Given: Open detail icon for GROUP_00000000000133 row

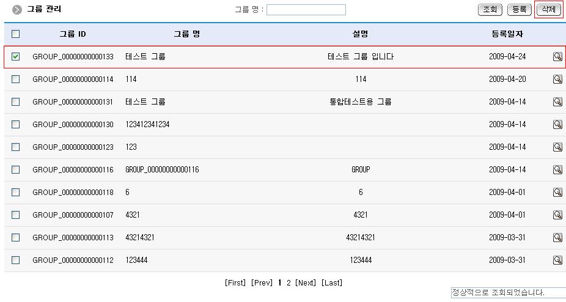Looking at the screenshot, I should tap(557, 57).
